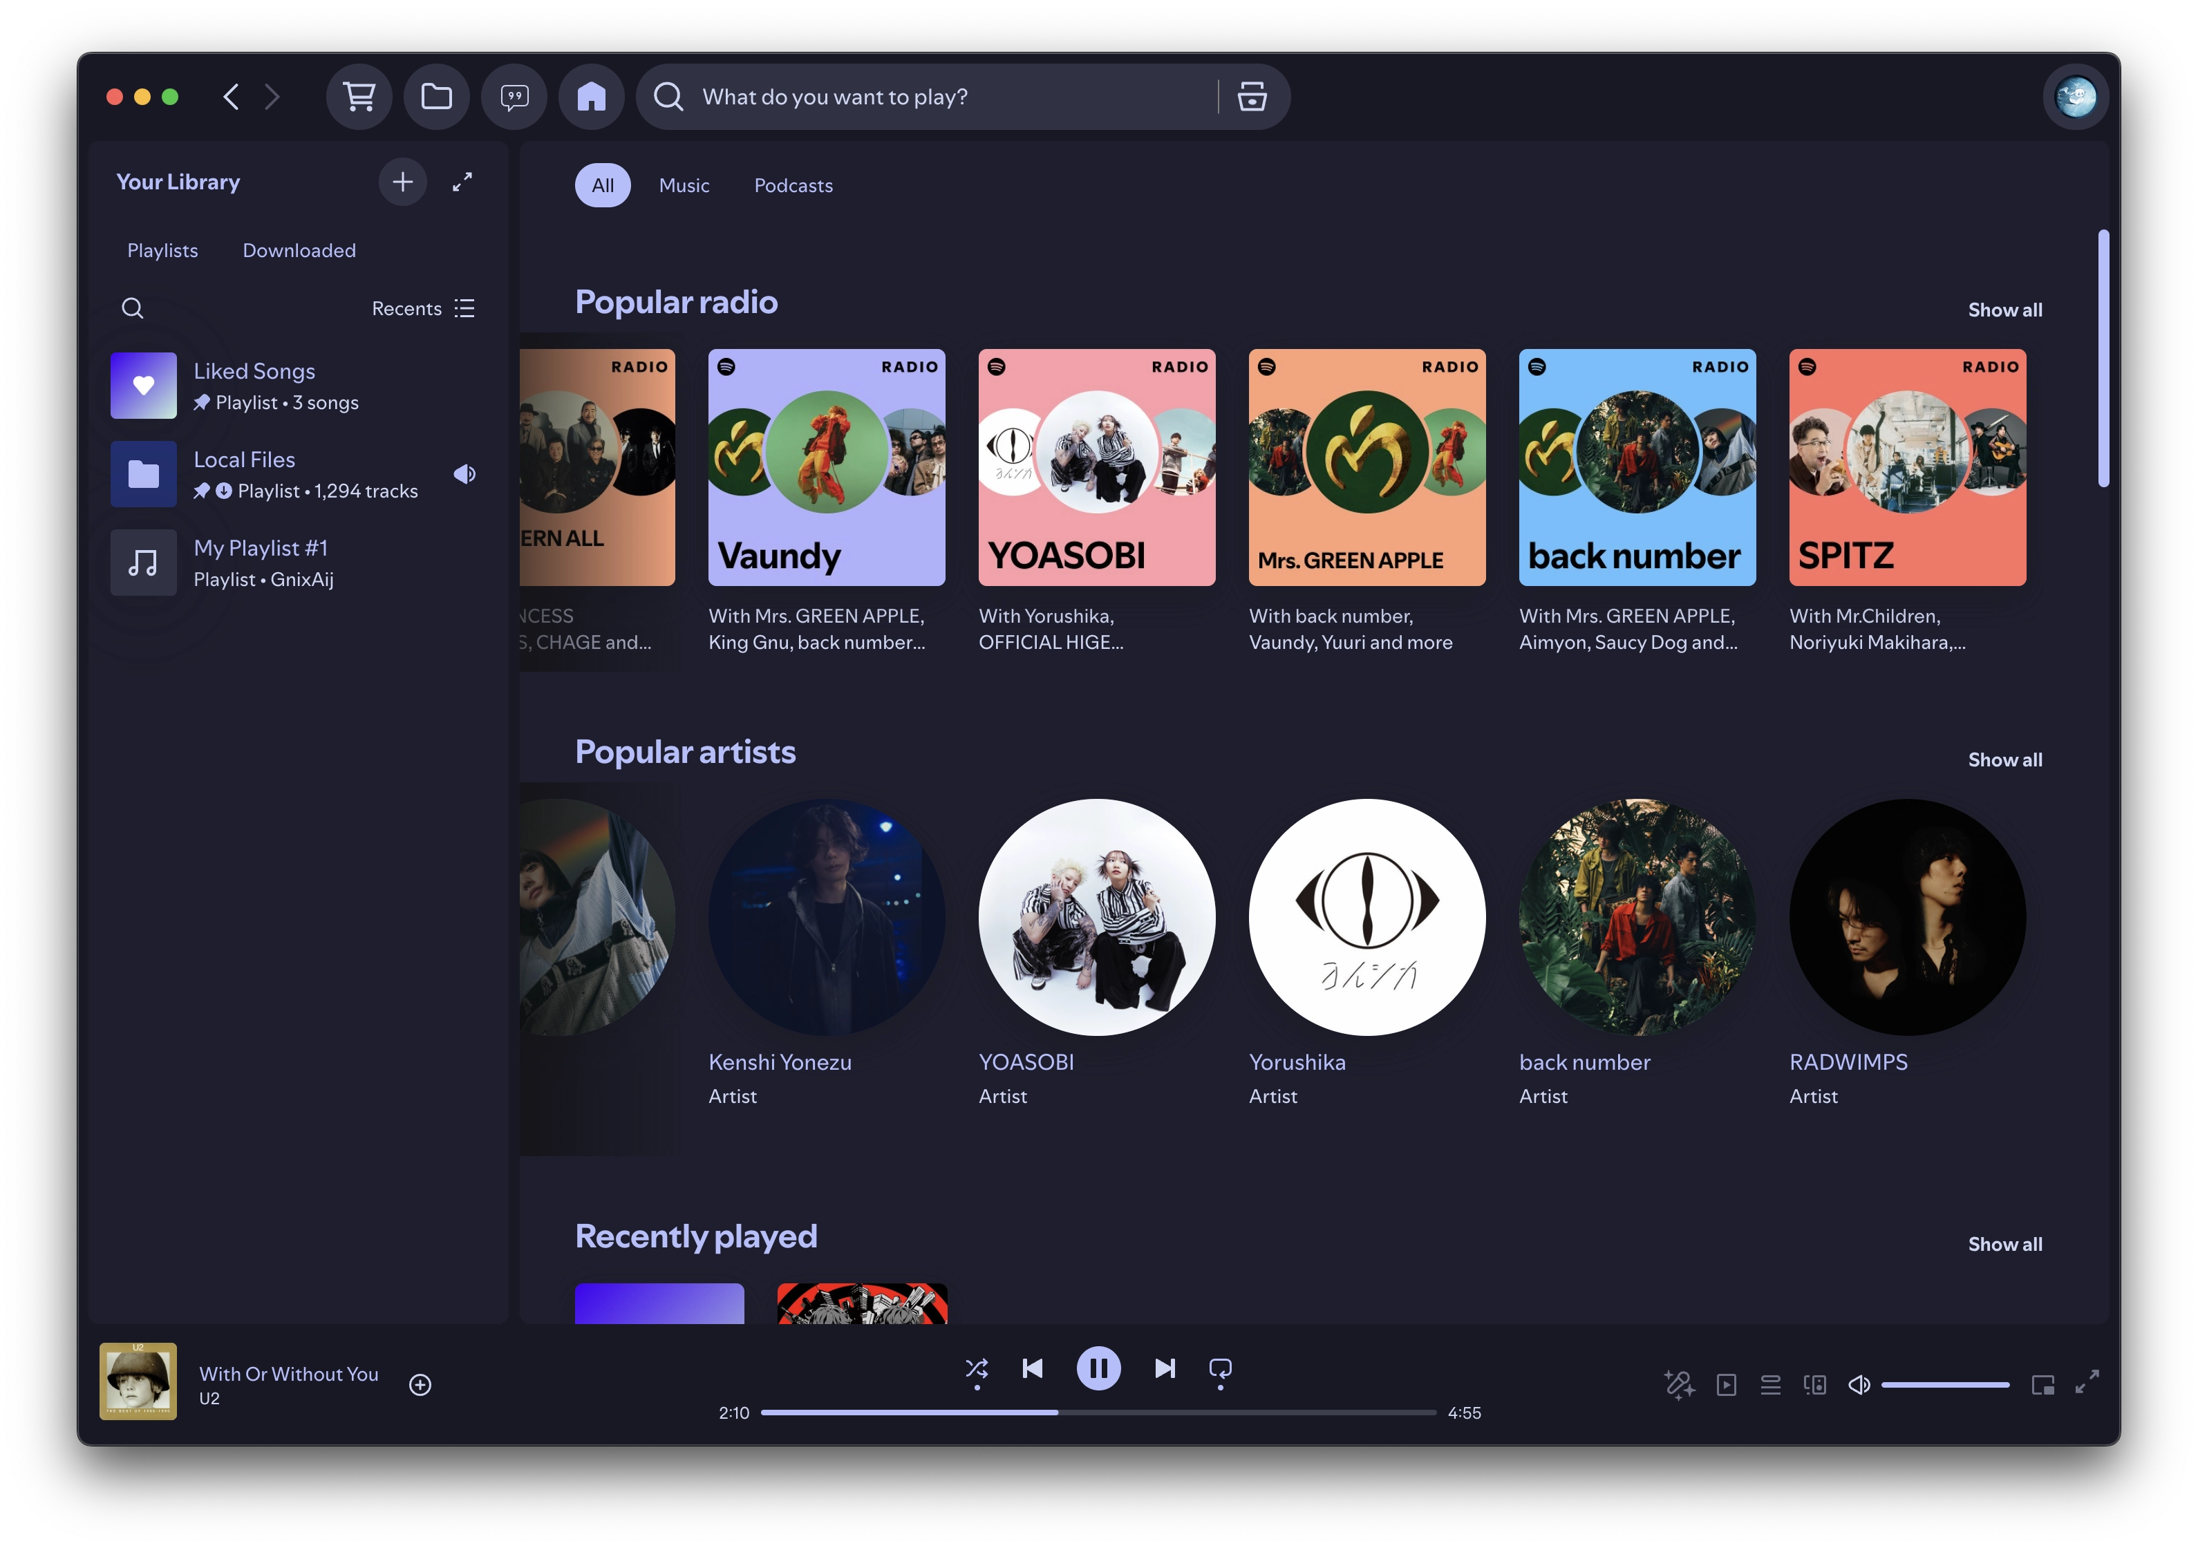2198x1548 pixels.
Task: Filter library by Downloaded
Action: point(300,251)
